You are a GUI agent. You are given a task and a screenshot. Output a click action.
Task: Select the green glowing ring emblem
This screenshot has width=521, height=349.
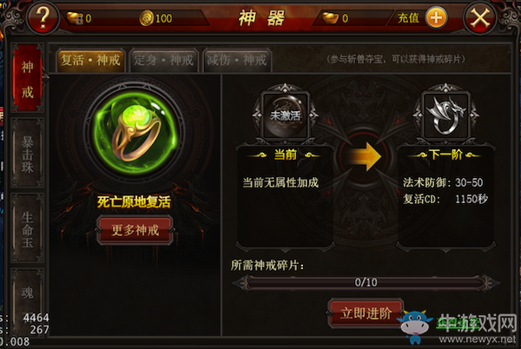(x=135, y=133)
